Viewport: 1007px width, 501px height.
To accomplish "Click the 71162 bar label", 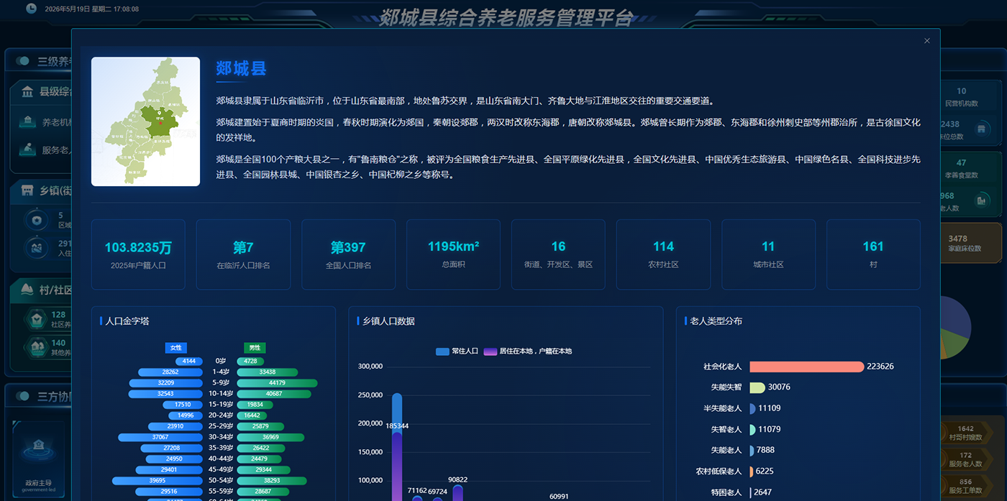I will 417,491.
